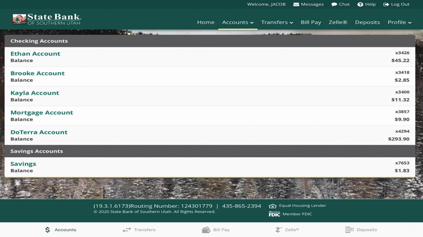The image size is (423, 237).
Task: Click the Member FDIC text
Action: pyautogui.click(x=297, y=214)
